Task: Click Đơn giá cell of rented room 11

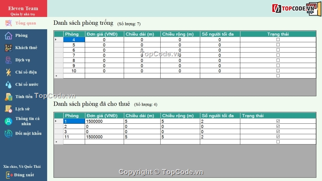Action: [104, 137]
